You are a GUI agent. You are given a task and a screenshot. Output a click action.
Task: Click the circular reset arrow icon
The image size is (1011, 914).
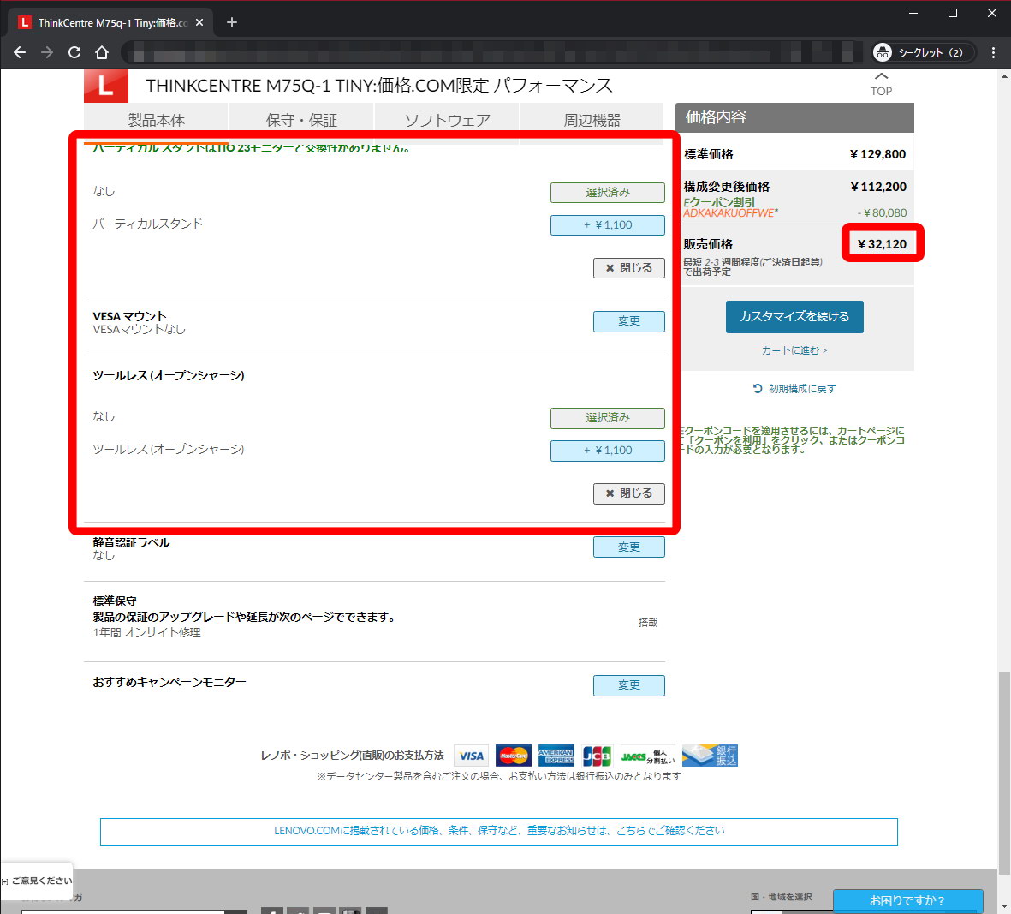click(758, 388)
